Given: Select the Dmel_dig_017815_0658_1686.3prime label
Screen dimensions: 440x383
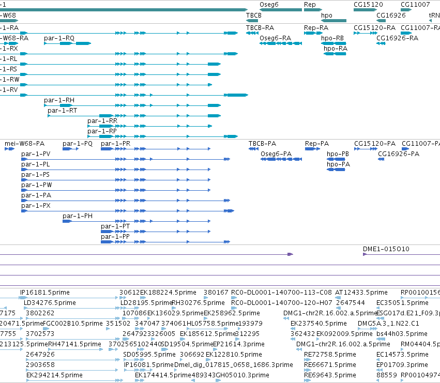Looking at the screenshot, I should tap(234, 365).
